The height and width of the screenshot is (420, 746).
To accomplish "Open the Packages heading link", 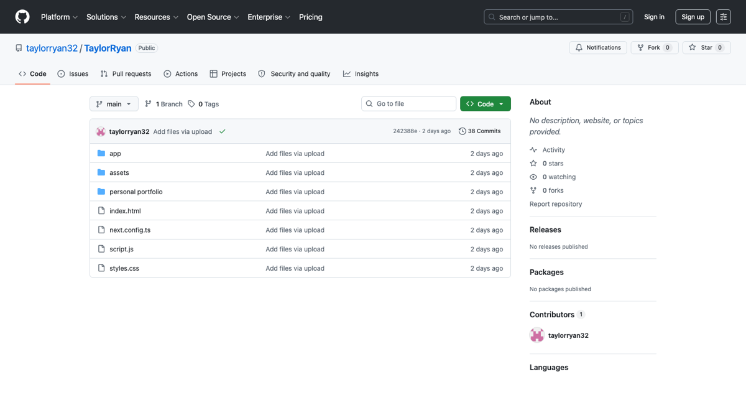I will coord(546,272).
